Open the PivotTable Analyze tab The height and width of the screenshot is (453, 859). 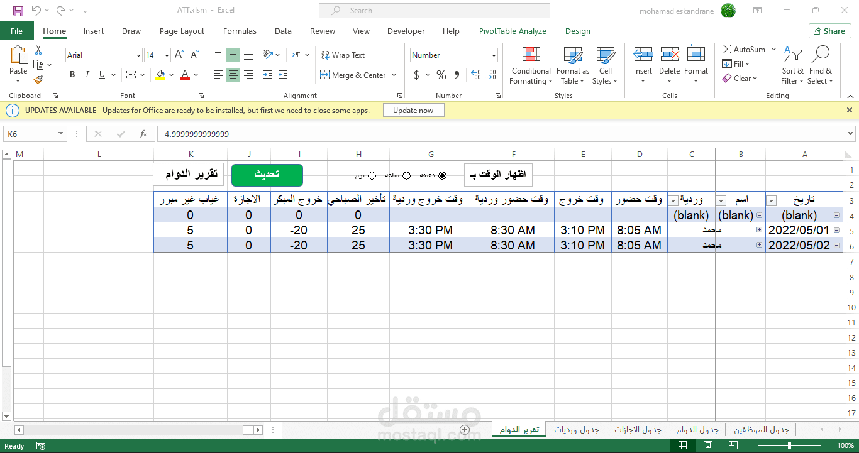click(513, 31)
